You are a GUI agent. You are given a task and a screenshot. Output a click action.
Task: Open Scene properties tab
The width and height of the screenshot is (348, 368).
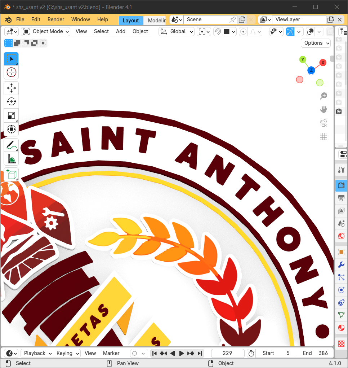341,223
